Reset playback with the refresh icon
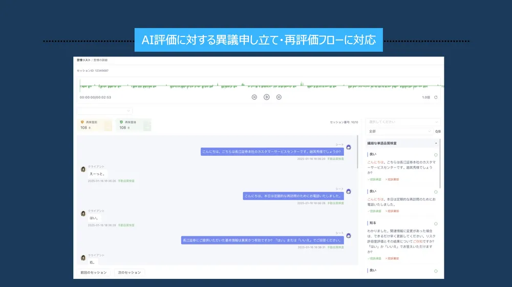This screenshot has width=512, height=287. coord(436,97)
